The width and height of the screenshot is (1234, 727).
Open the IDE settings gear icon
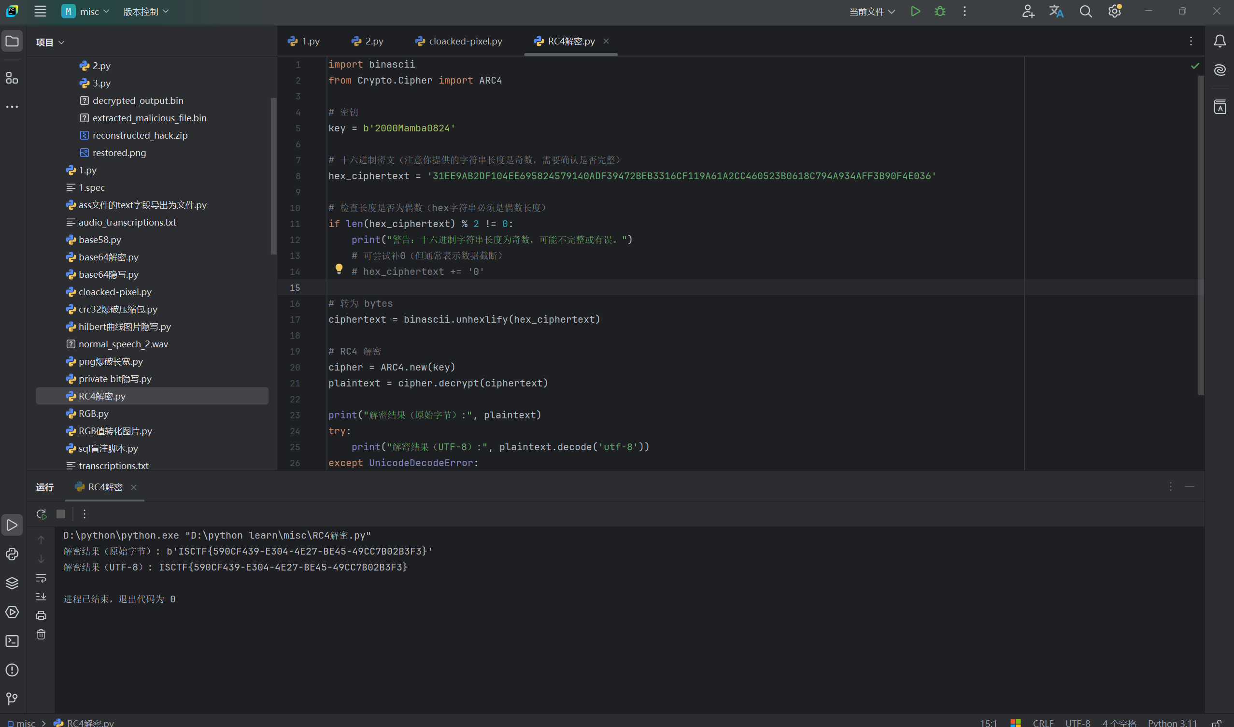pos(1114,11)
